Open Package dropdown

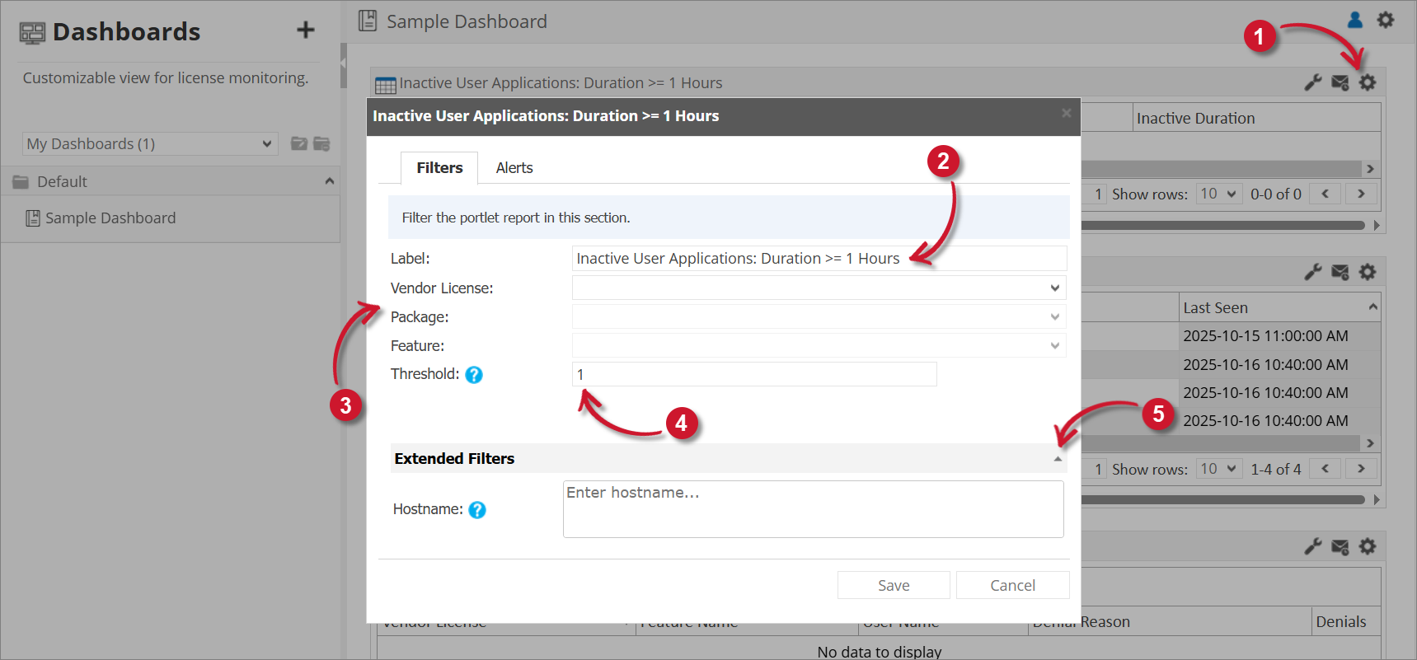tap(819, 316)
